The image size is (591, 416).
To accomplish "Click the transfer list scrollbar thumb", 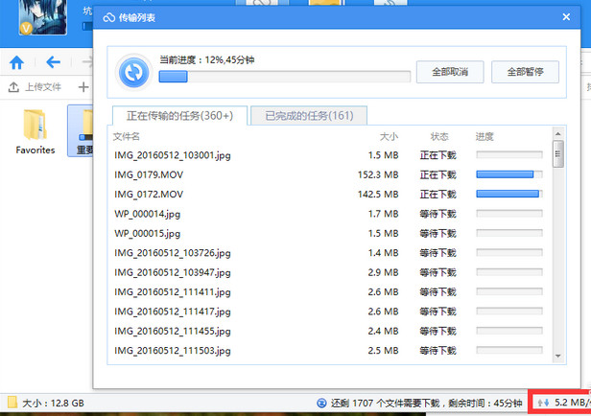I will (558, 153).
